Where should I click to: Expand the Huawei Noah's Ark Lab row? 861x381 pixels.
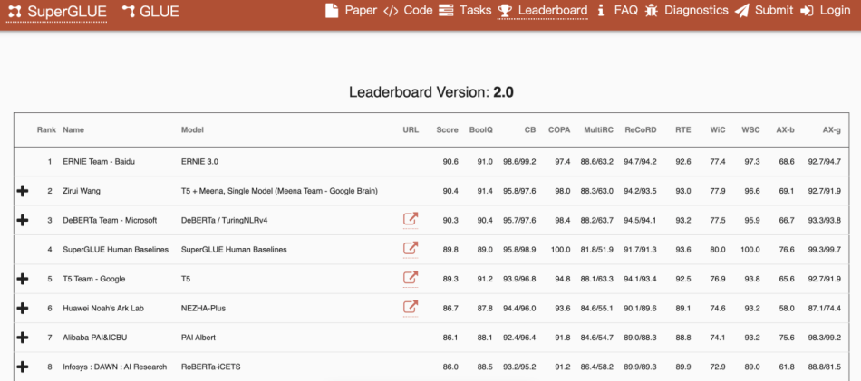pos(23,308)
